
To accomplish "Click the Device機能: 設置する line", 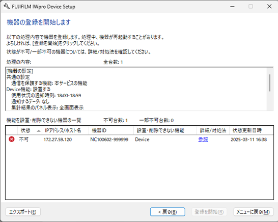I will pyautogui.click(x=29, y=90).
